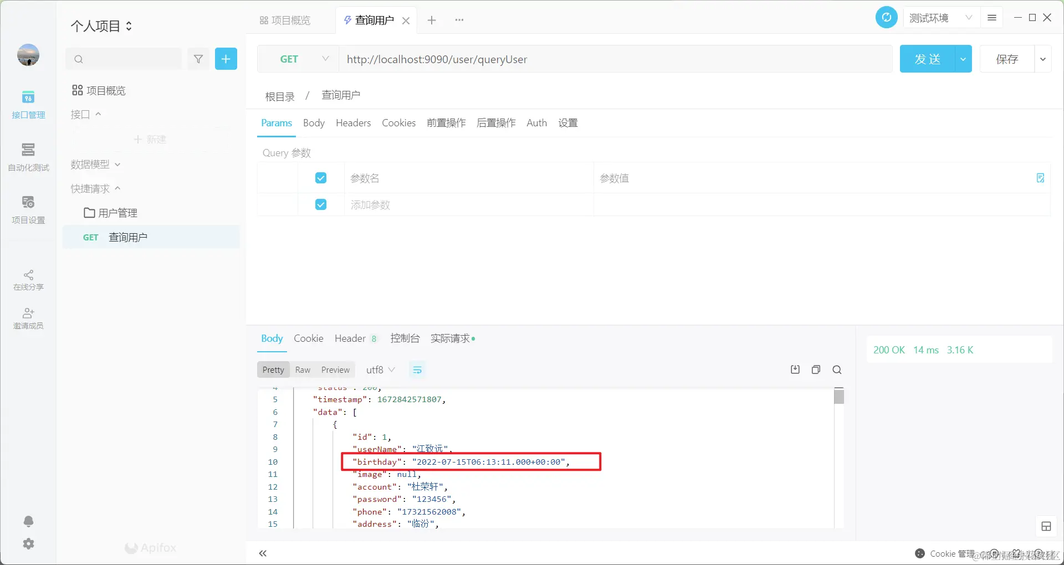1064x565 pixels.
Task: Click the 保存 button
Action: point(1007,59)
